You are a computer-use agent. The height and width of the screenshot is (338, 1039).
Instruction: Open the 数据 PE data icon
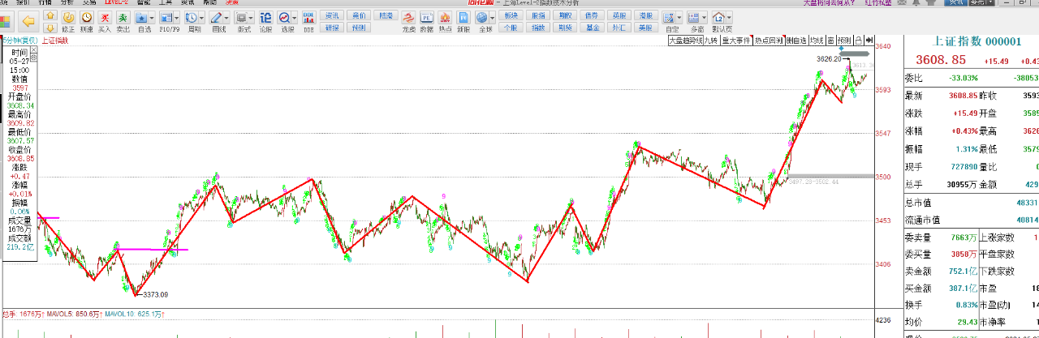pyautogui.click(x=427, y=20)
